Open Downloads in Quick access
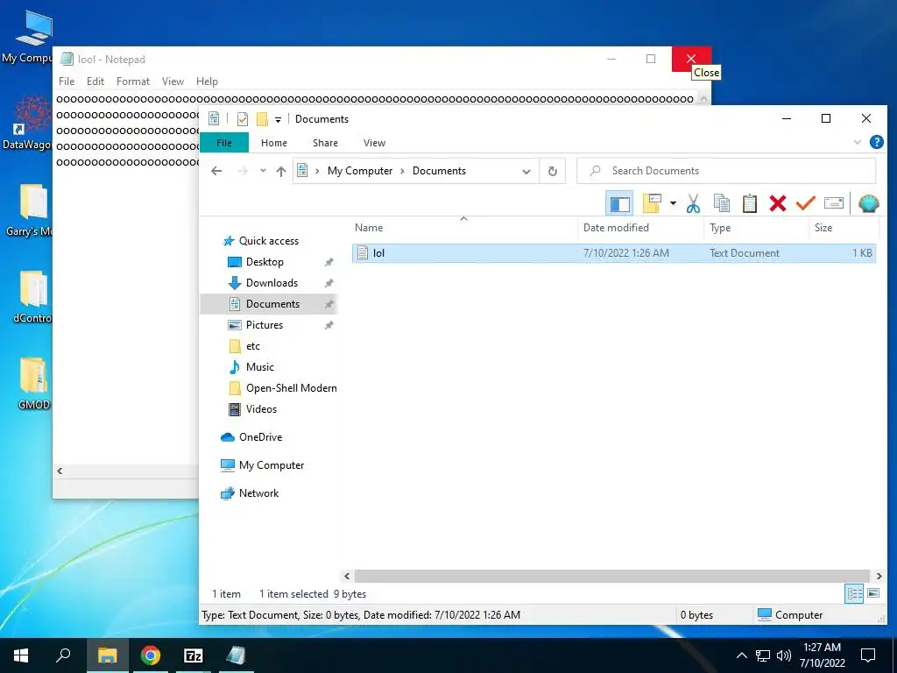This screenshot has height=673, width=897. 272,283
